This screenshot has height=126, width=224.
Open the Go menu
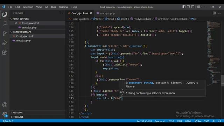click(x=47, y=7)
